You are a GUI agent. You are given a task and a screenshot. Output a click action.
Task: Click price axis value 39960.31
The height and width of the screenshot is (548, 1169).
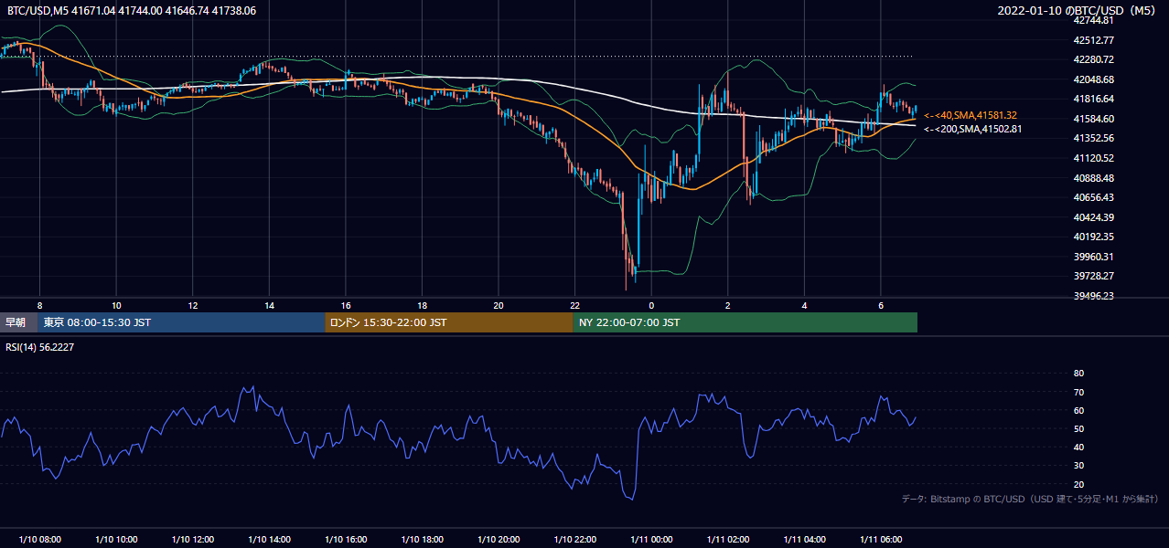pos(1093,257)
